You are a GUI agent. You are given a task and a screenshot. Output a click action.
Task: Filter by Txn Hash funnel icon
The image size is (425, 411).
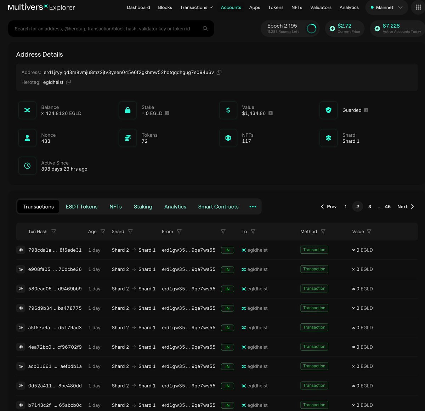[53, 232]
